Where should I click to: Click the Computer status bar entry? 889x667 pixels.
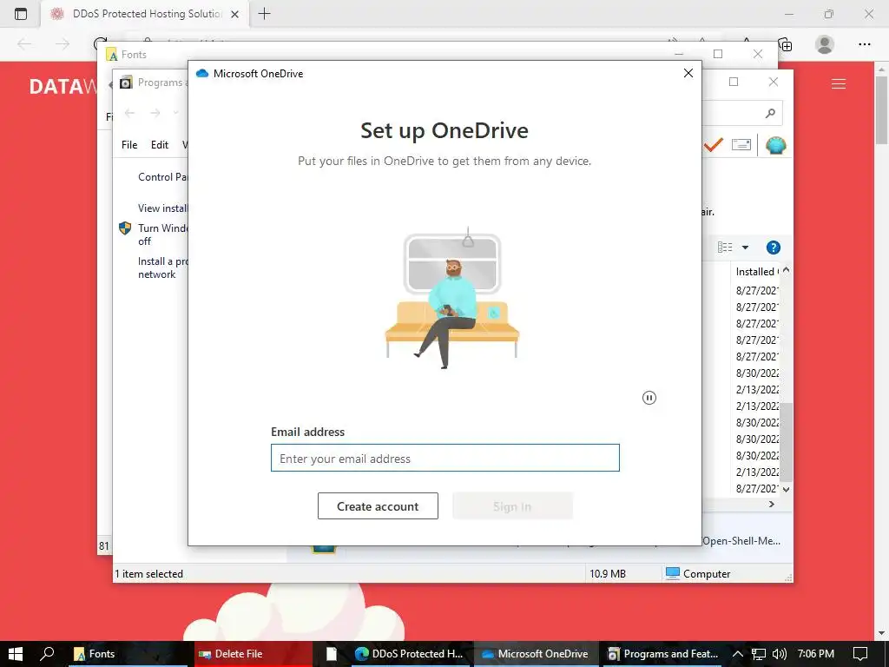[x=698, y=573]
